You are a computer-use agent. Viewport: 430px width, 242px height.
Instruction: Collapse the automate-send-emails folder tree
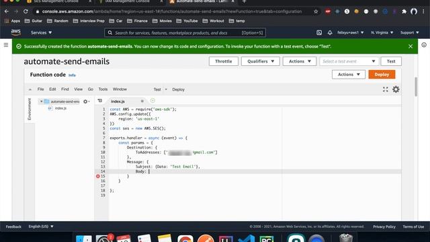tap(41, 102)
